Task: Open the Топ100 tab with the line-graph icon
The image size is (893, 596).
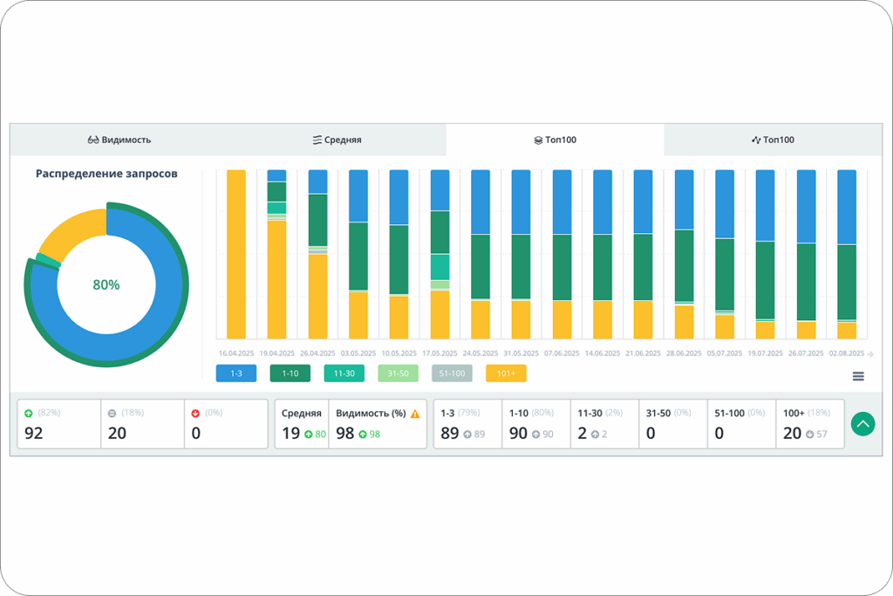Action: [773, 140]
